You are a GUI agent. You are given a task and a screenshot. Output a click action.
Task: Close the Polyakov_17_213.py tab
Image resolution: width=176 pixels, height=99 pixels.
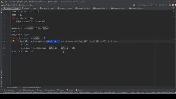(37, 8)
